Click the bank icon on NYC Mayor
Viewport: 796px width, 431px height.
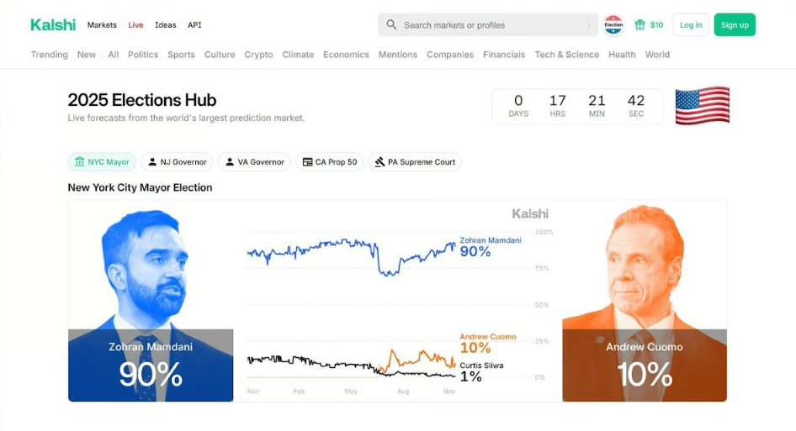coord(80,162)
